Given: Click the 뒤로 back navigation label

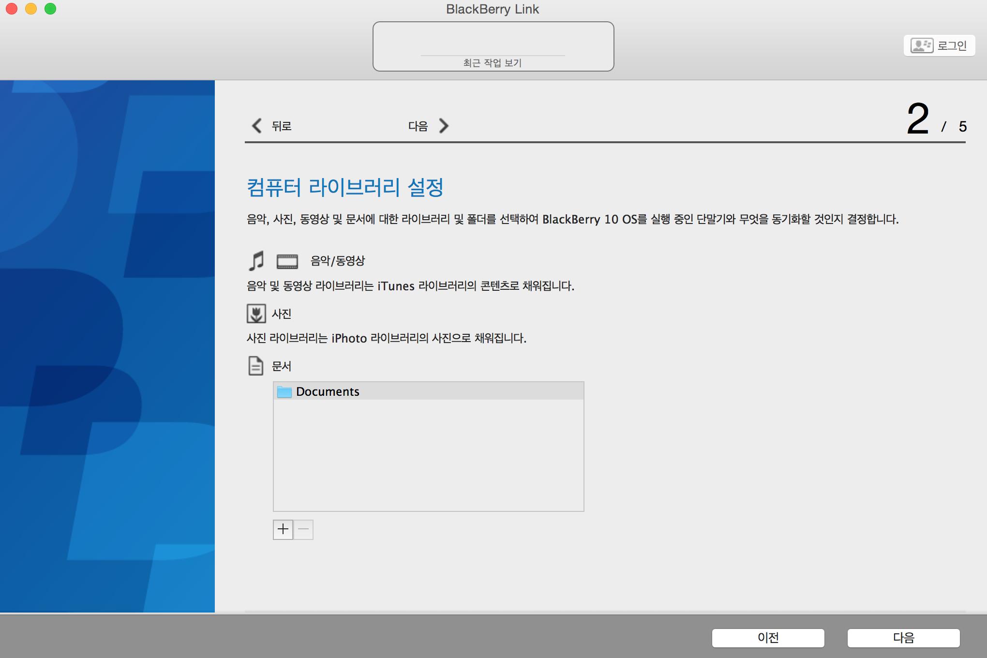Looking at the screenshot, I should coord(282,126).
